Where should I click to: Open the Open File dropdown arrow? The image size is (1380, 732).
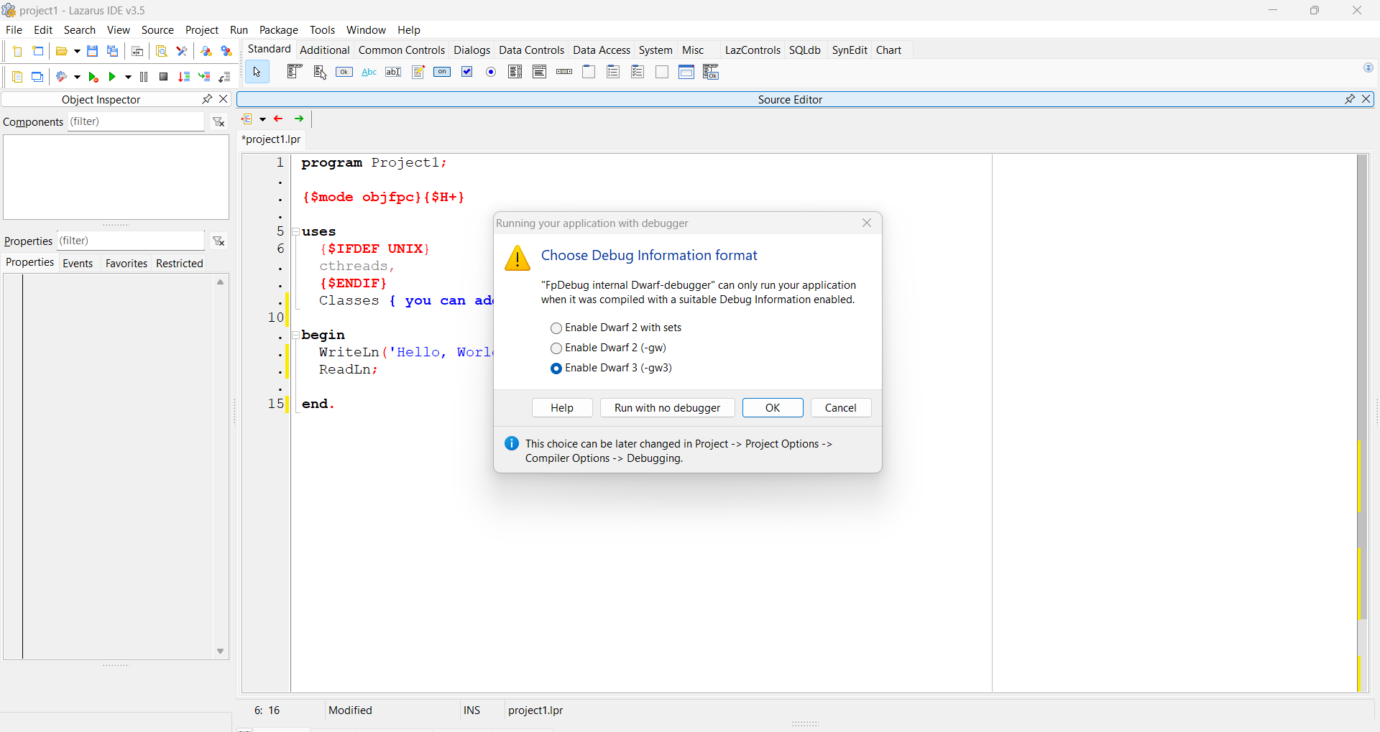(x=77, y=51)
